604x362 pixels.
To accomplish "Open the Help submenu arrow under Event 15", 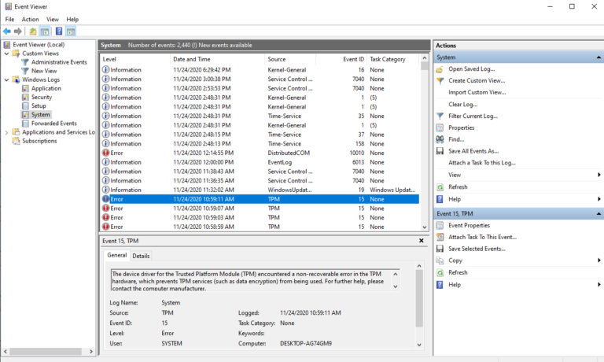I will [599, 285].
